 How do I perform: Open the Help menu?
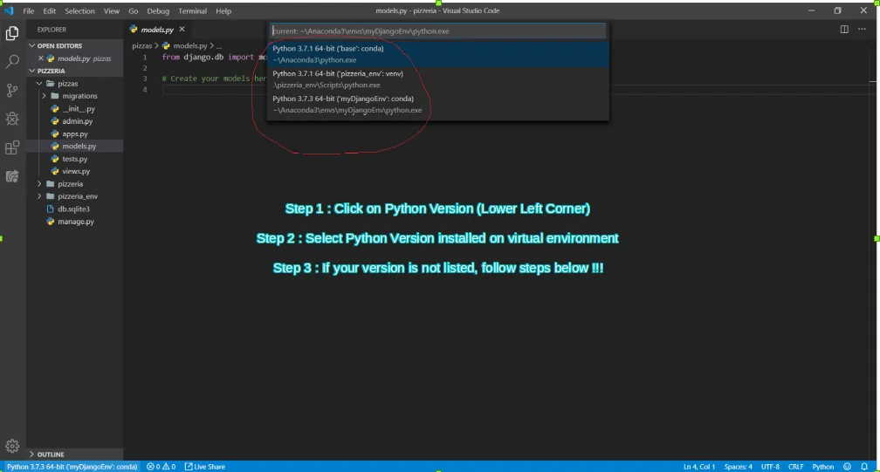click(x=223, y=10)
